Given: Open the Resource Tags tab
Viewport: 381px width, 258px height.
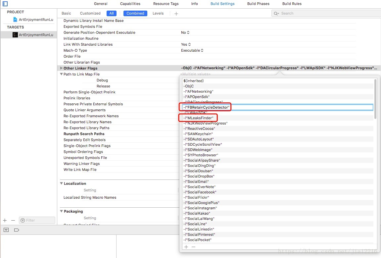Looking at the screenshot, I should (166, 4).
